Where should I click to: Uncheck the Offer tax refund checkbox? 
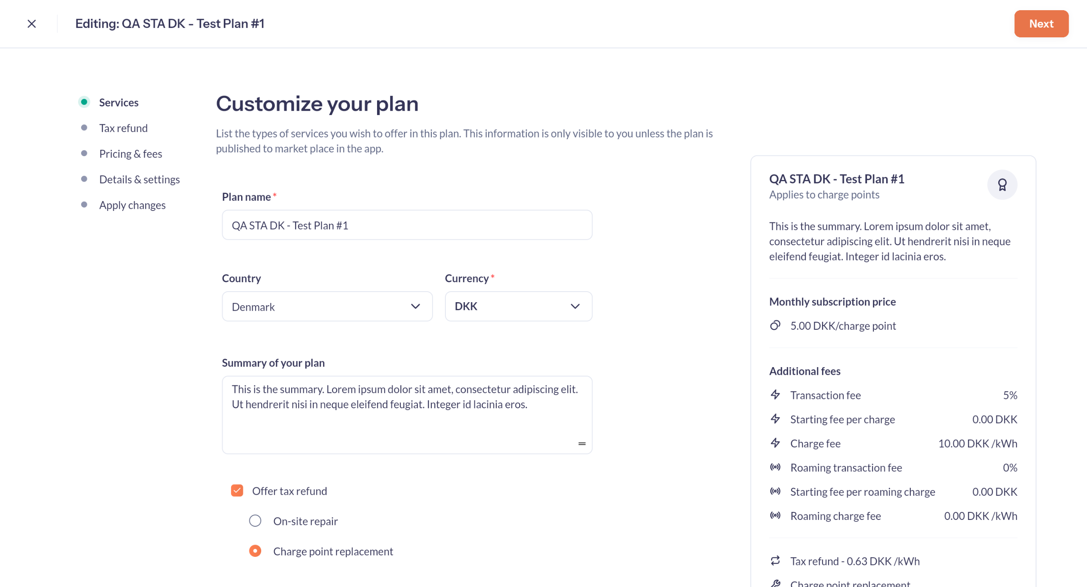click(237, 491)
